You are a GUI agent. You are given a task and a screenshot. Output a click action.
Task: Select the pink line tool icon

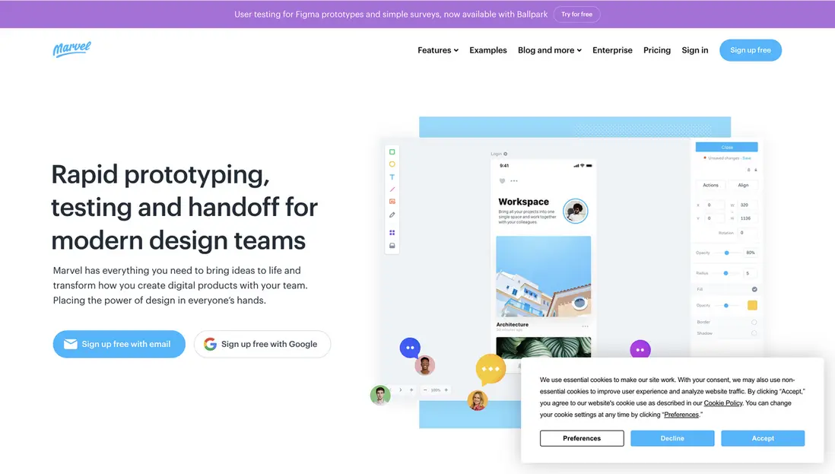coord(392,189)
